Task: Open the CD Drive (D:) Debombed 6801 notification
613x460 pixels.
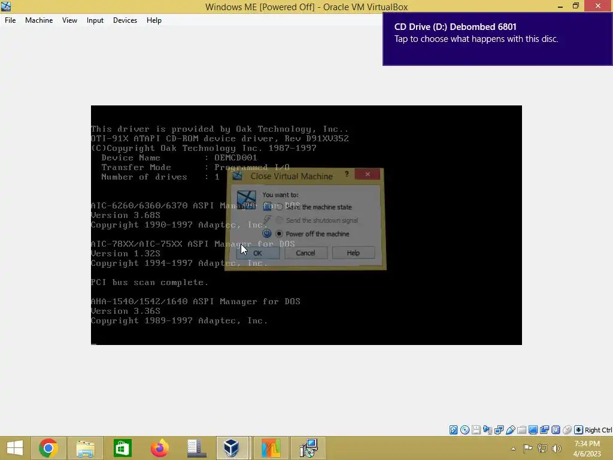Action: tap(497, 39)
